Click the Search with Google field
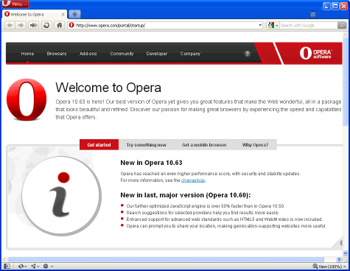The image size is (350, 271). pyautogui.click(x=309, y=25)
